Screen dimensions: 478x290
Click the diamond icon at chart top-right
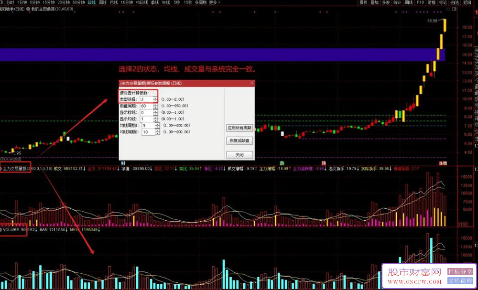pyautogui.click(x=448, y=9)
